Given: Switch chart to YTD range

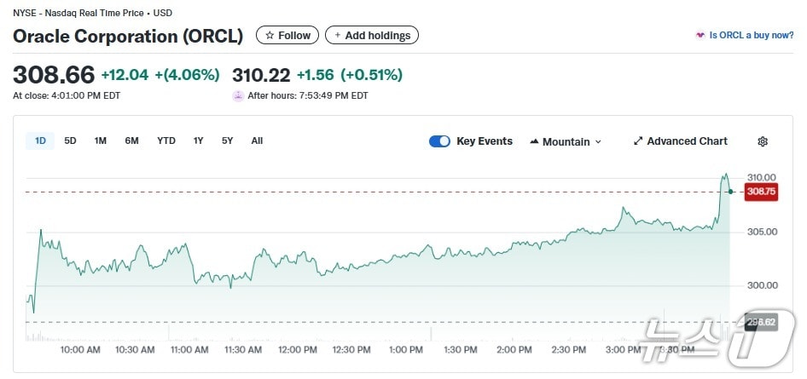Looking at the screenshot, I should coord(166,141).
